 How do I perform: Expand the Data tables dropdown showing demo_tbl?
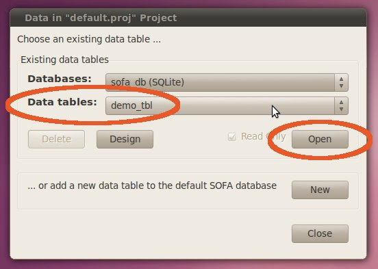click(227, 105)
